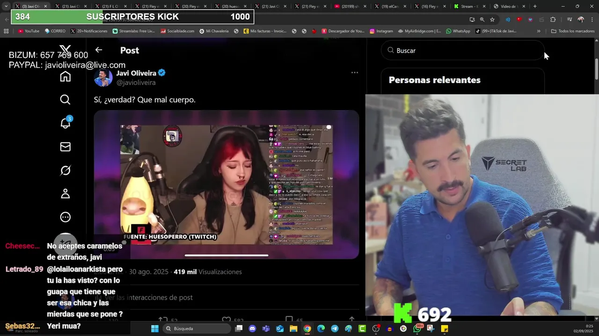The image size is (599, 336).
Task: Open the Streamlabs: Free Liv bookmark
Action: [133, 31]
